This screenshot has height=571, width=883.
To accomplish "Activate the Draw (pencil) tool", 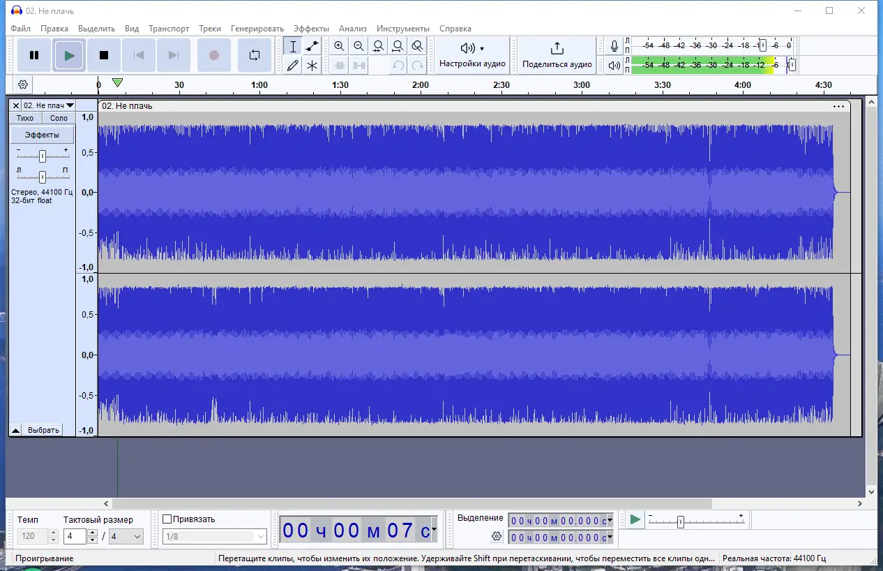I will [x=293, y=65].
